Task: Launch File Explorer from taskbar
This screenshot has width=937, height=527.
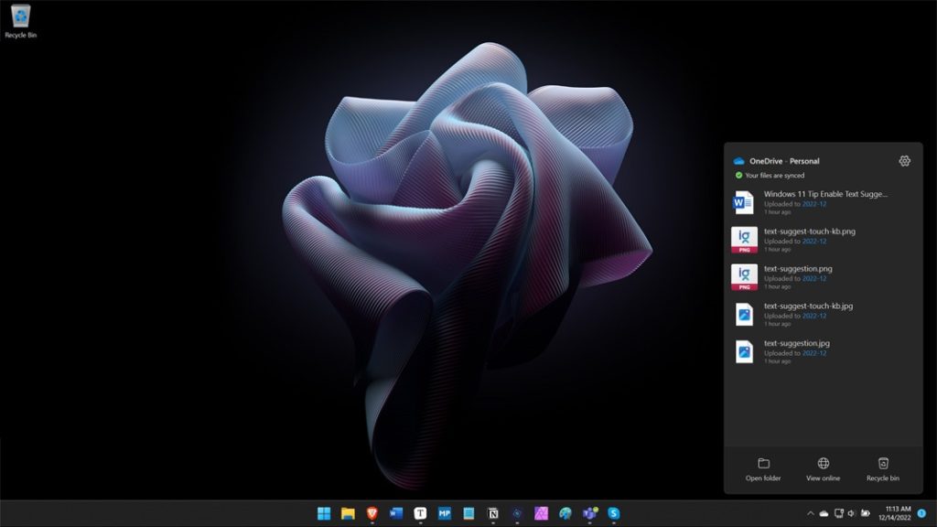Action: pyautogui.click(x=348, y=513)
